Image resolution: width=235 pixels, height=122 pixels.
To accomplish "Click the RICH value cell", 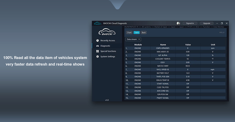I will pos(188,66).
